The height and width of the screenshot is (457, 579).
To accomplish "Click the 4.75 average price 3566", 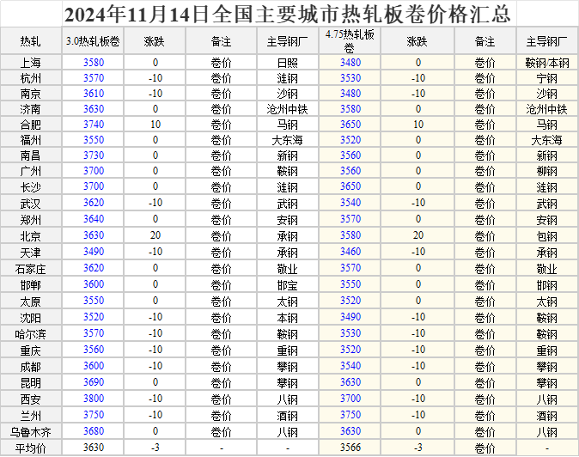I will [350, 448].
